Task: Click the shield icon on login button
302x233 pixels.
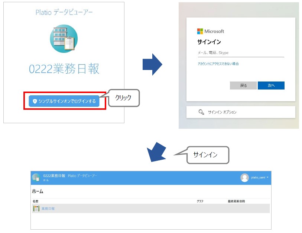Action: [x=35, y=101]
